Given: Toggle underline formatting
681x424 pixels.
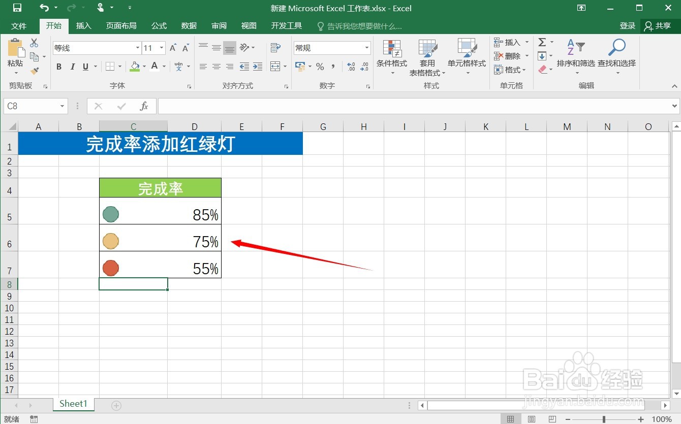Looking at the screenshot, I should [x=85, y=67].
